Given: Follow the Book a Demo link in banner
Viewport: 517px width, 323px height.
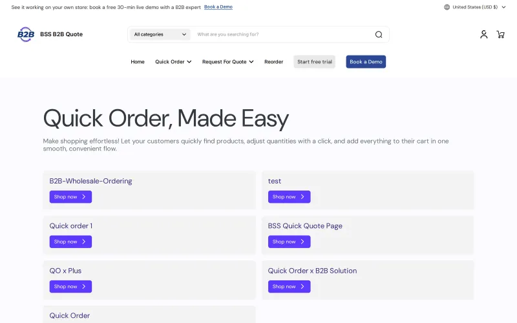Looking at the screenshot, I should click(218, 7).
